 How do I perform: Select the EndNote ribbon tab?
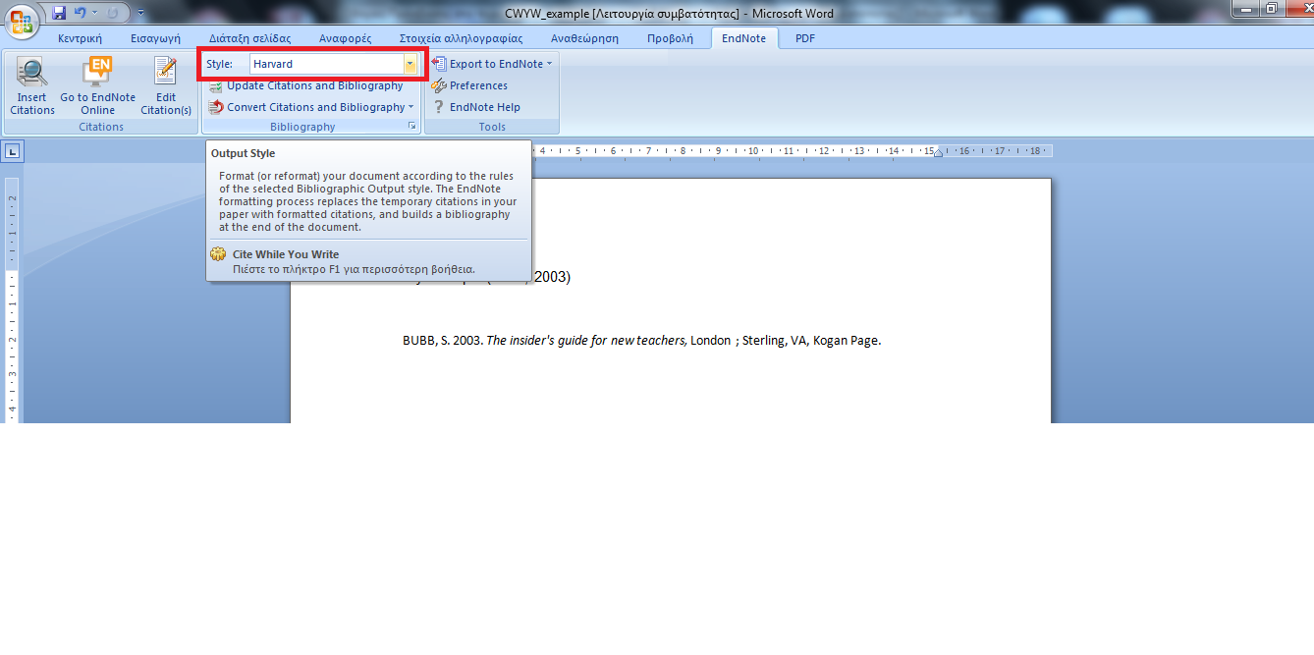tap(745, 38)
